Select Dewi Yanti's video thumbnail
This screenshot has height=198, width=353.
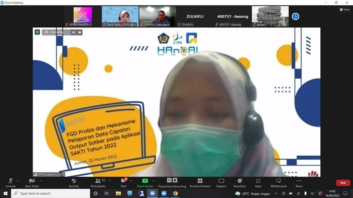(120, 16)
